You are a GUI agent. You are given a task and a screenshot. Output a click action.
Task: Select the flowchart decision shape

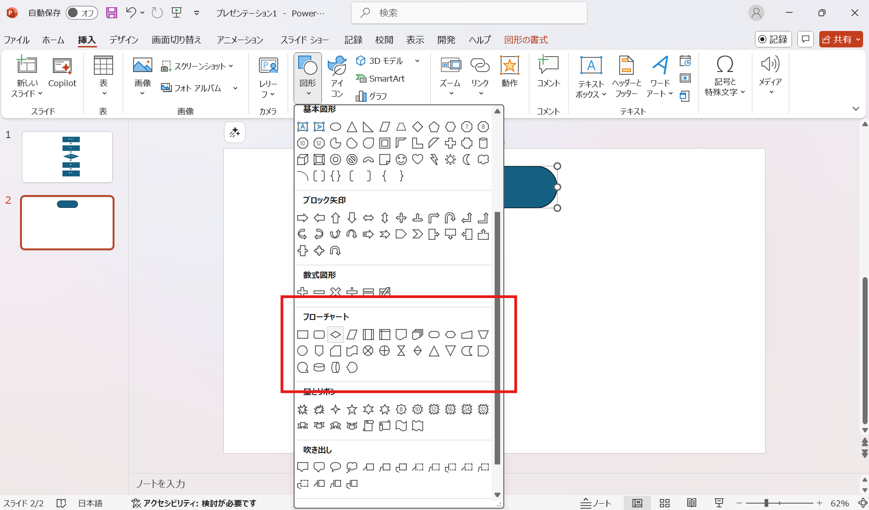[335, 334]
